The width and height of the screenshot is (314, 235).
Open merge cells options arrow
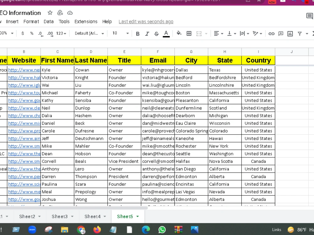pyautogui.click(x=206, y=34)
